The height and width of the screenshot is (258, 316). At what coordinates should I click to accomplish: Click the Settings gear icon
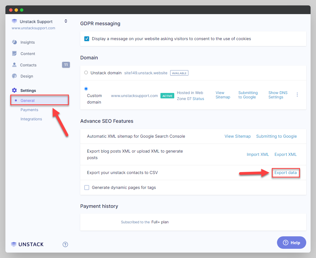(x=14, y=91)
